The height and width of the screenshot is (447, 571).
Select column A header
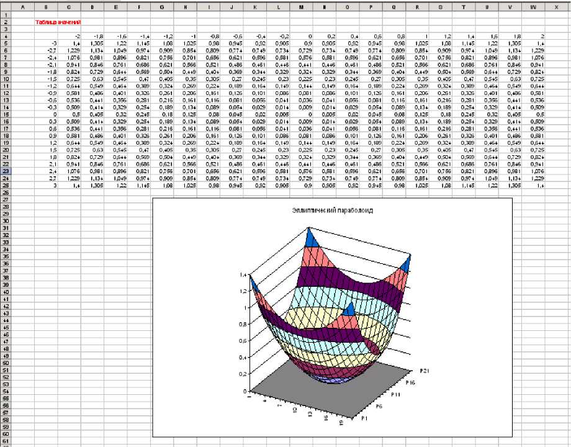coord(22,7)
